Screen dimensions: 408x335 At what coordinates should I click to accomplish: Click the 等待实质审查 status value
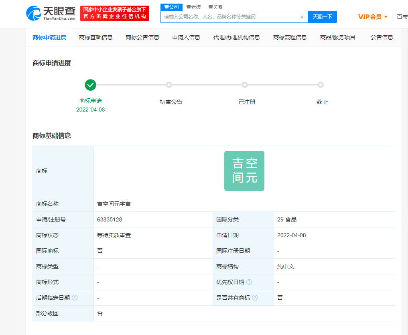tap(114, 235)
